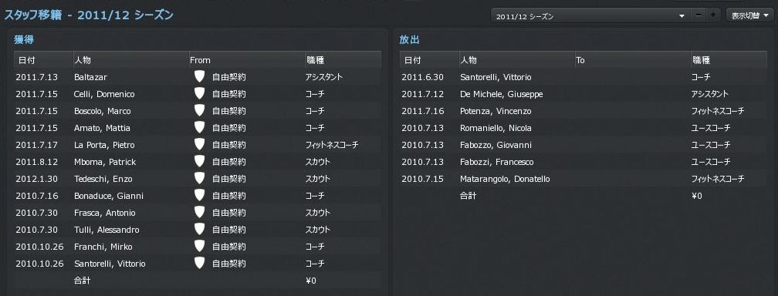778x296 pixels.
Task: Open De Michele, Giuseppe staff profile
Action: (502, 94)
